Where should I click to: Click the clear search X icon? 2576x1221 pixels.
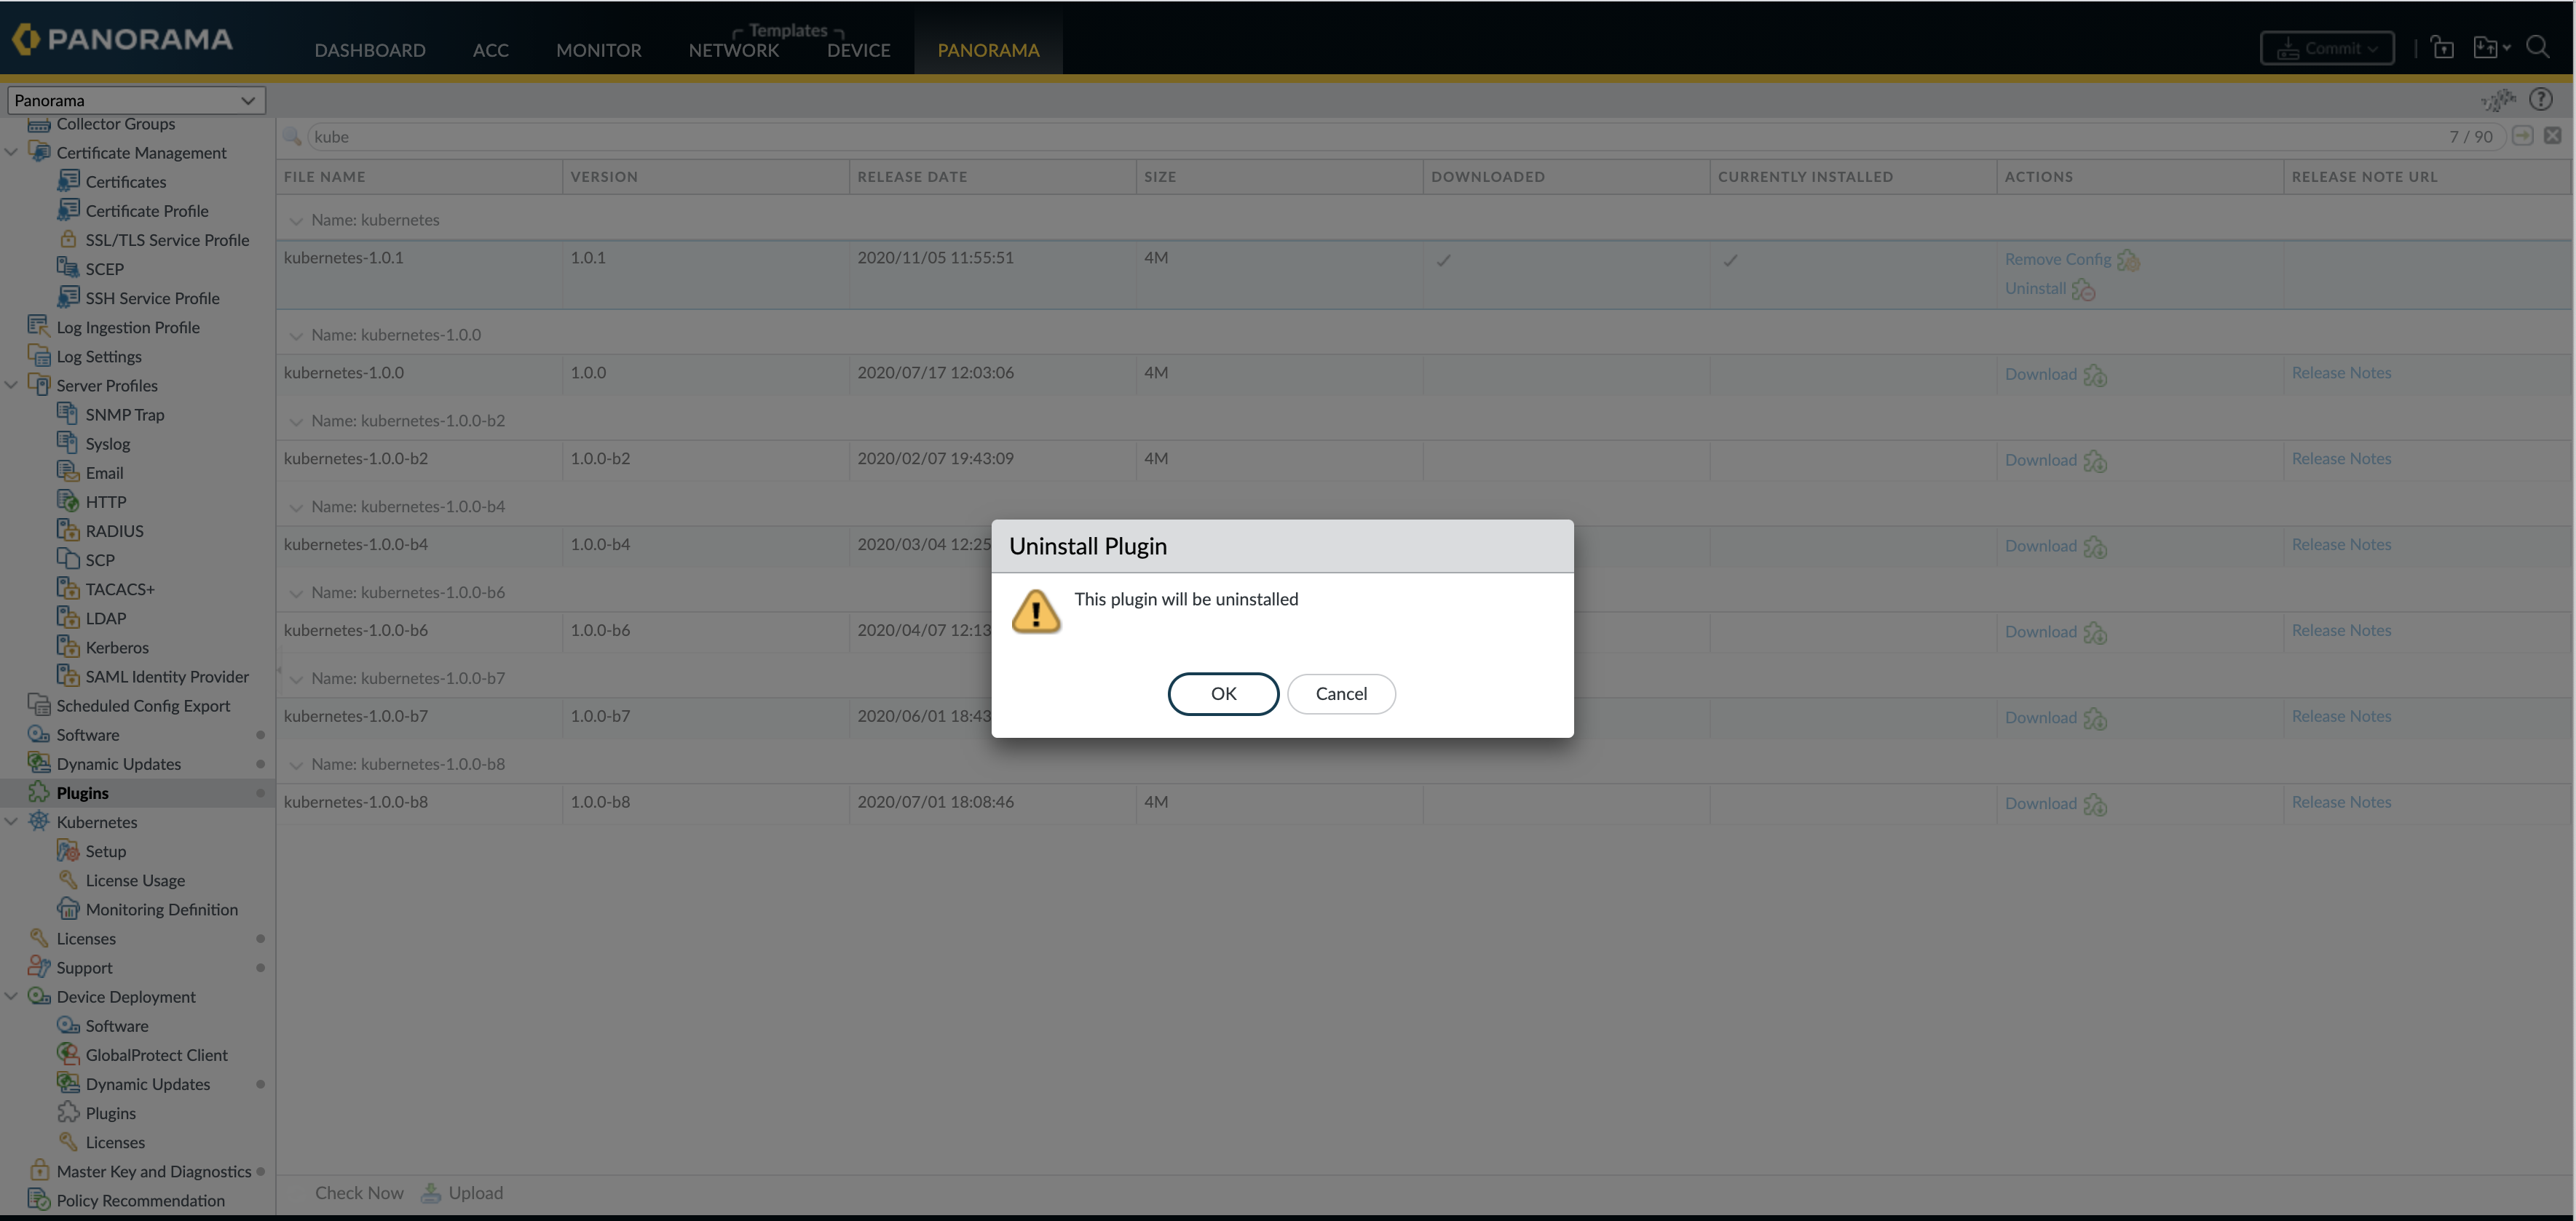point(2552,136)
